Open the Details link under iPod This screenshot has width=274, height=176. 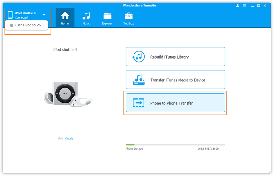point(69,139)
